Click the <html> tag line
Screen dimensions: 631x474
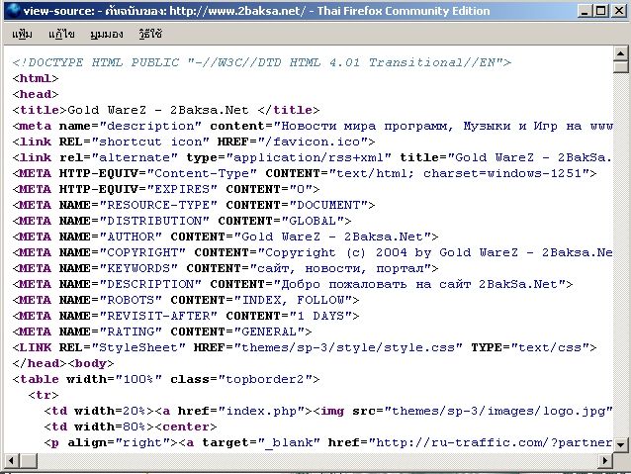(x=36, y=78)
